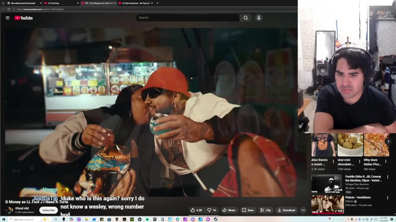The width and height of the screenshot is (396, 222).
Task: Click the magnifier search button
Action: pyautogui.click(x=246, y=18)
